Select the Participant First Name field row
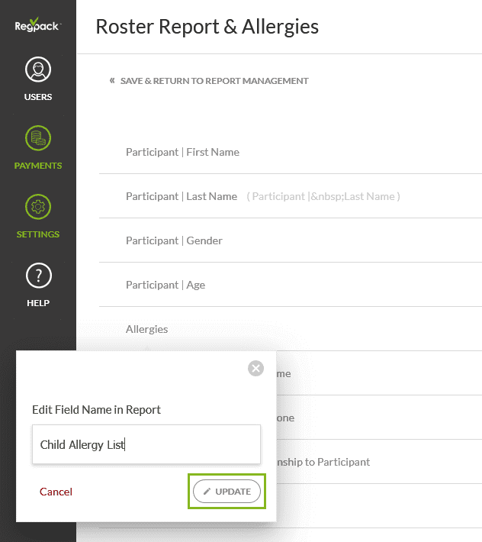This screenshot has width=482, height=542. click(x=182, y=152)
